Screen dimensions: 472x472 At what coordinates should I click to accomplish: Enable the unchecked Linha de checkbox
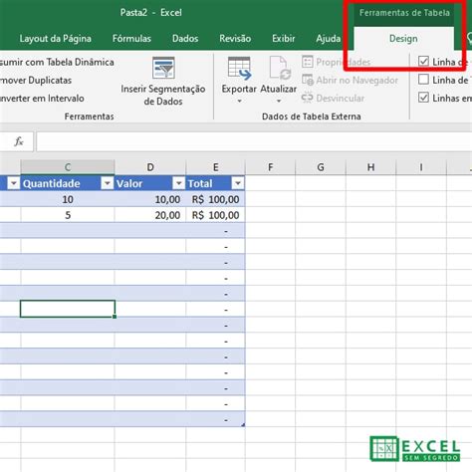pos(423,80)
